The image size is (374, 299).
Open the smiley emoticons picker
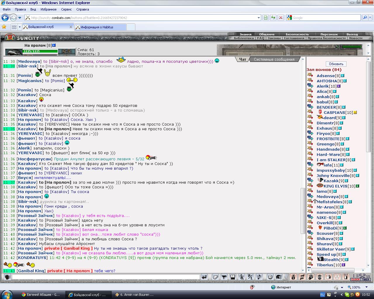(270, 277)
